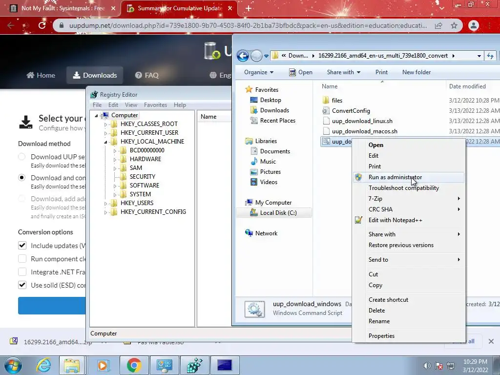Enable Integrate .NET Framework checkbox
Screen dimensions: 500x375
[x=22, y=272]
